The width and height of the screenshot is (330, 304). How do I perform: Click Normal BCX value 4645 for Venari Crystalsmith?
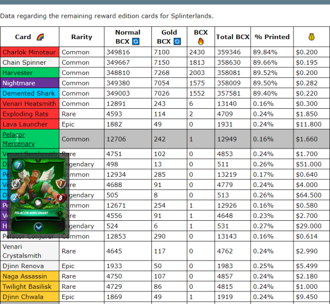pyautogui.click(x=114, y=251)
